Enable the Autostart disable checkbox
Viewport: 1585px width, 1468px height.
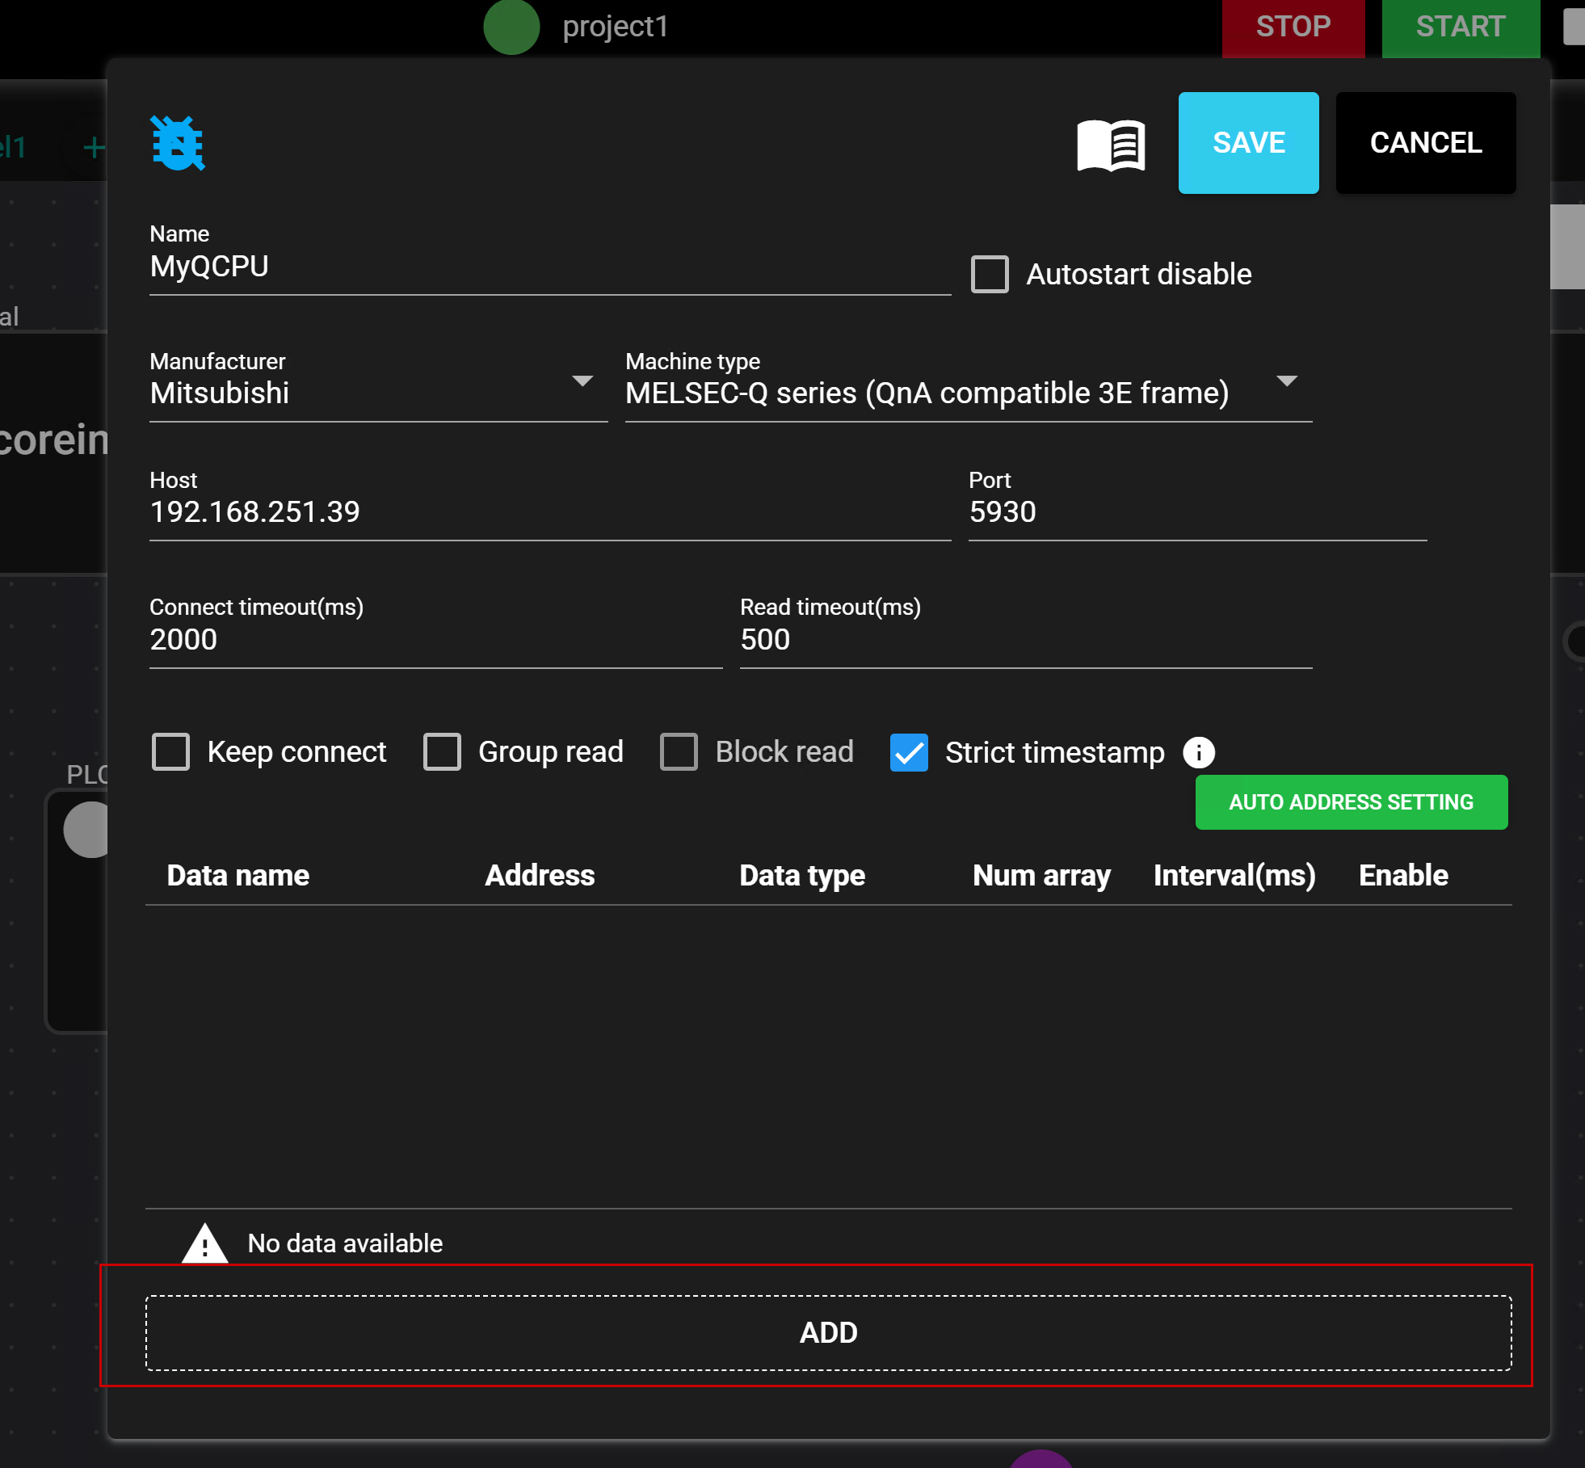[990, 275]
